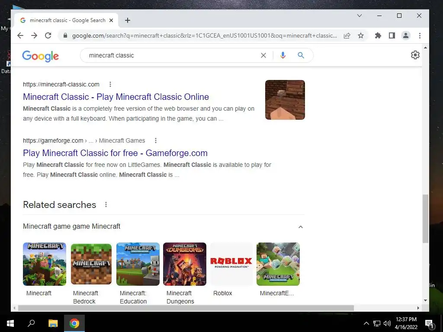Screen dimensions: 443x332
Task: Click the lock icon in address bar
Action: pyautogui.click(x=65, y=35)
